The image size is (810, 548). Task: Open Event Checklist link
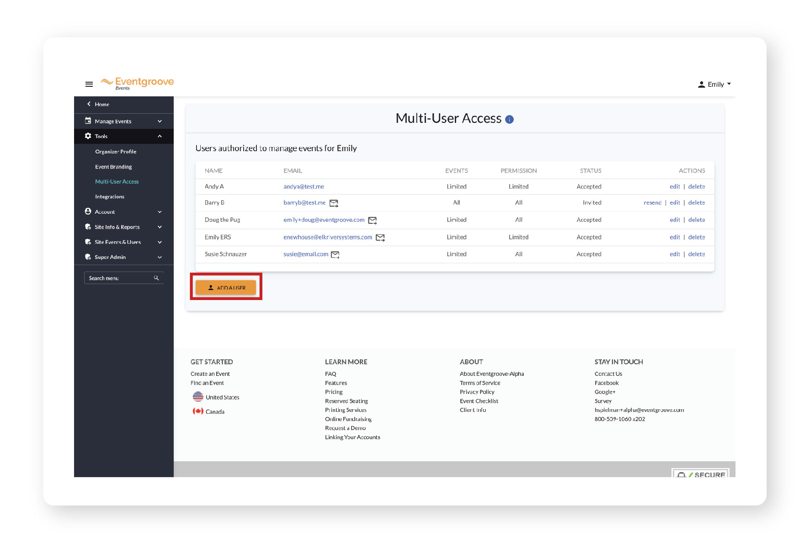[x=479, y=401]
